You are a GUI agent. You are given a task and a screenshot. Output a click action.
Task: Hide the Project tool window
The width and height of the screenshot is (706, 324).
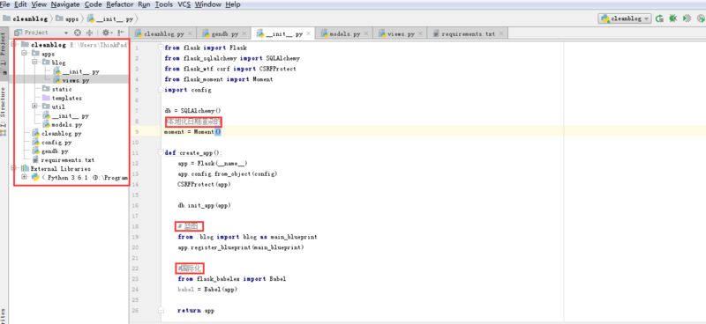(x=121, y=33)
